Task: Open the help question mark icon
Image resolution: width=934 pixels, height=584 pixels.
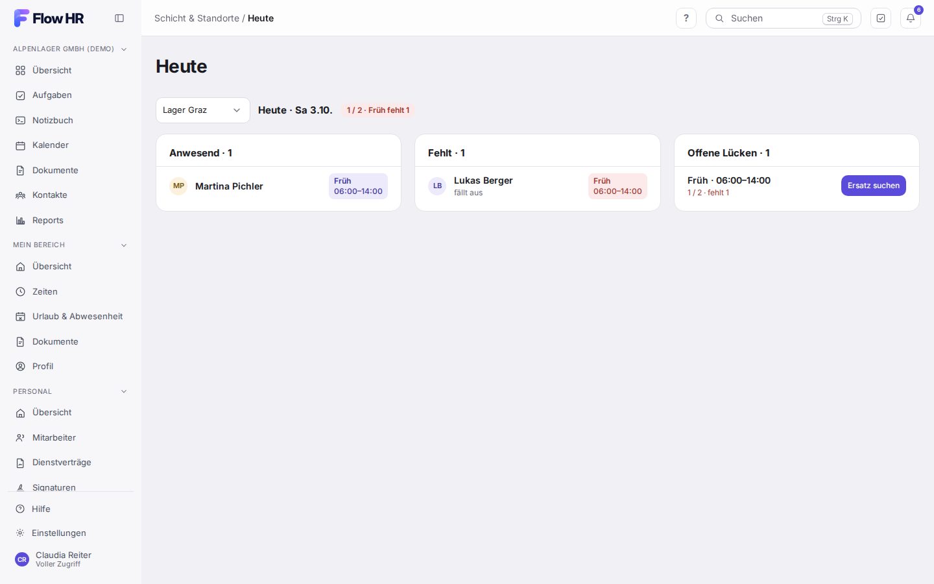Action: tap(686, 18)
